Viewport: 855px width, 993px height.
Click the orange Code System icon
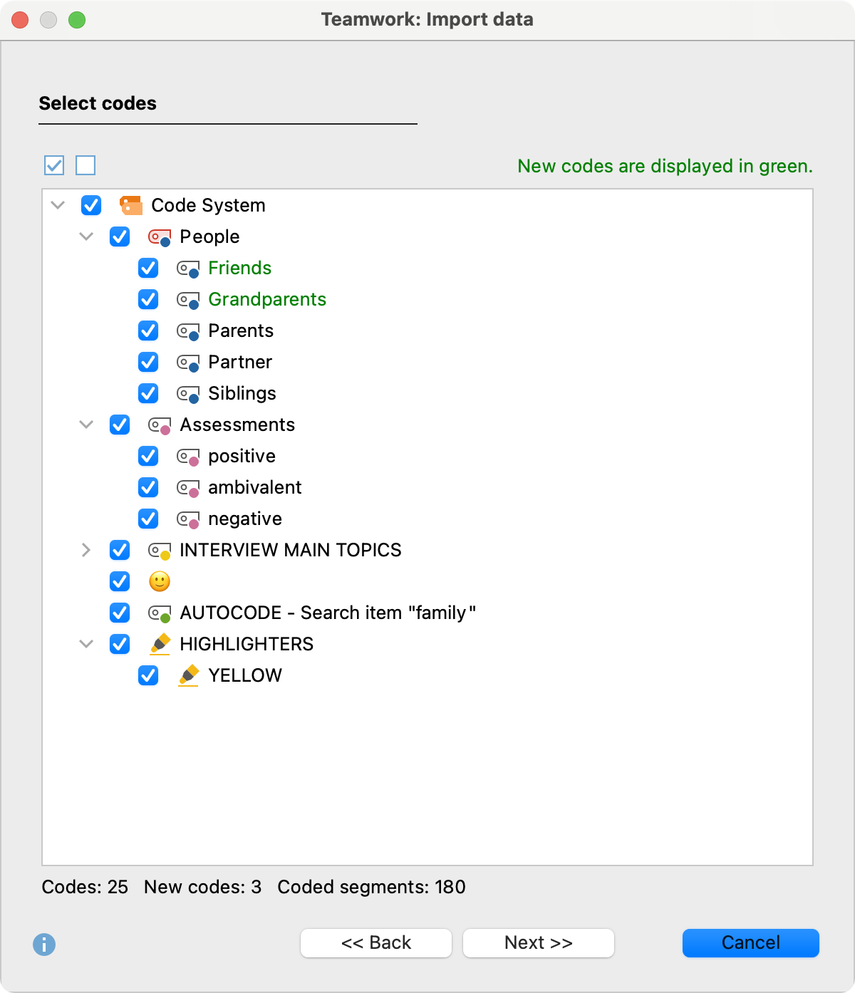click(132, 205)
